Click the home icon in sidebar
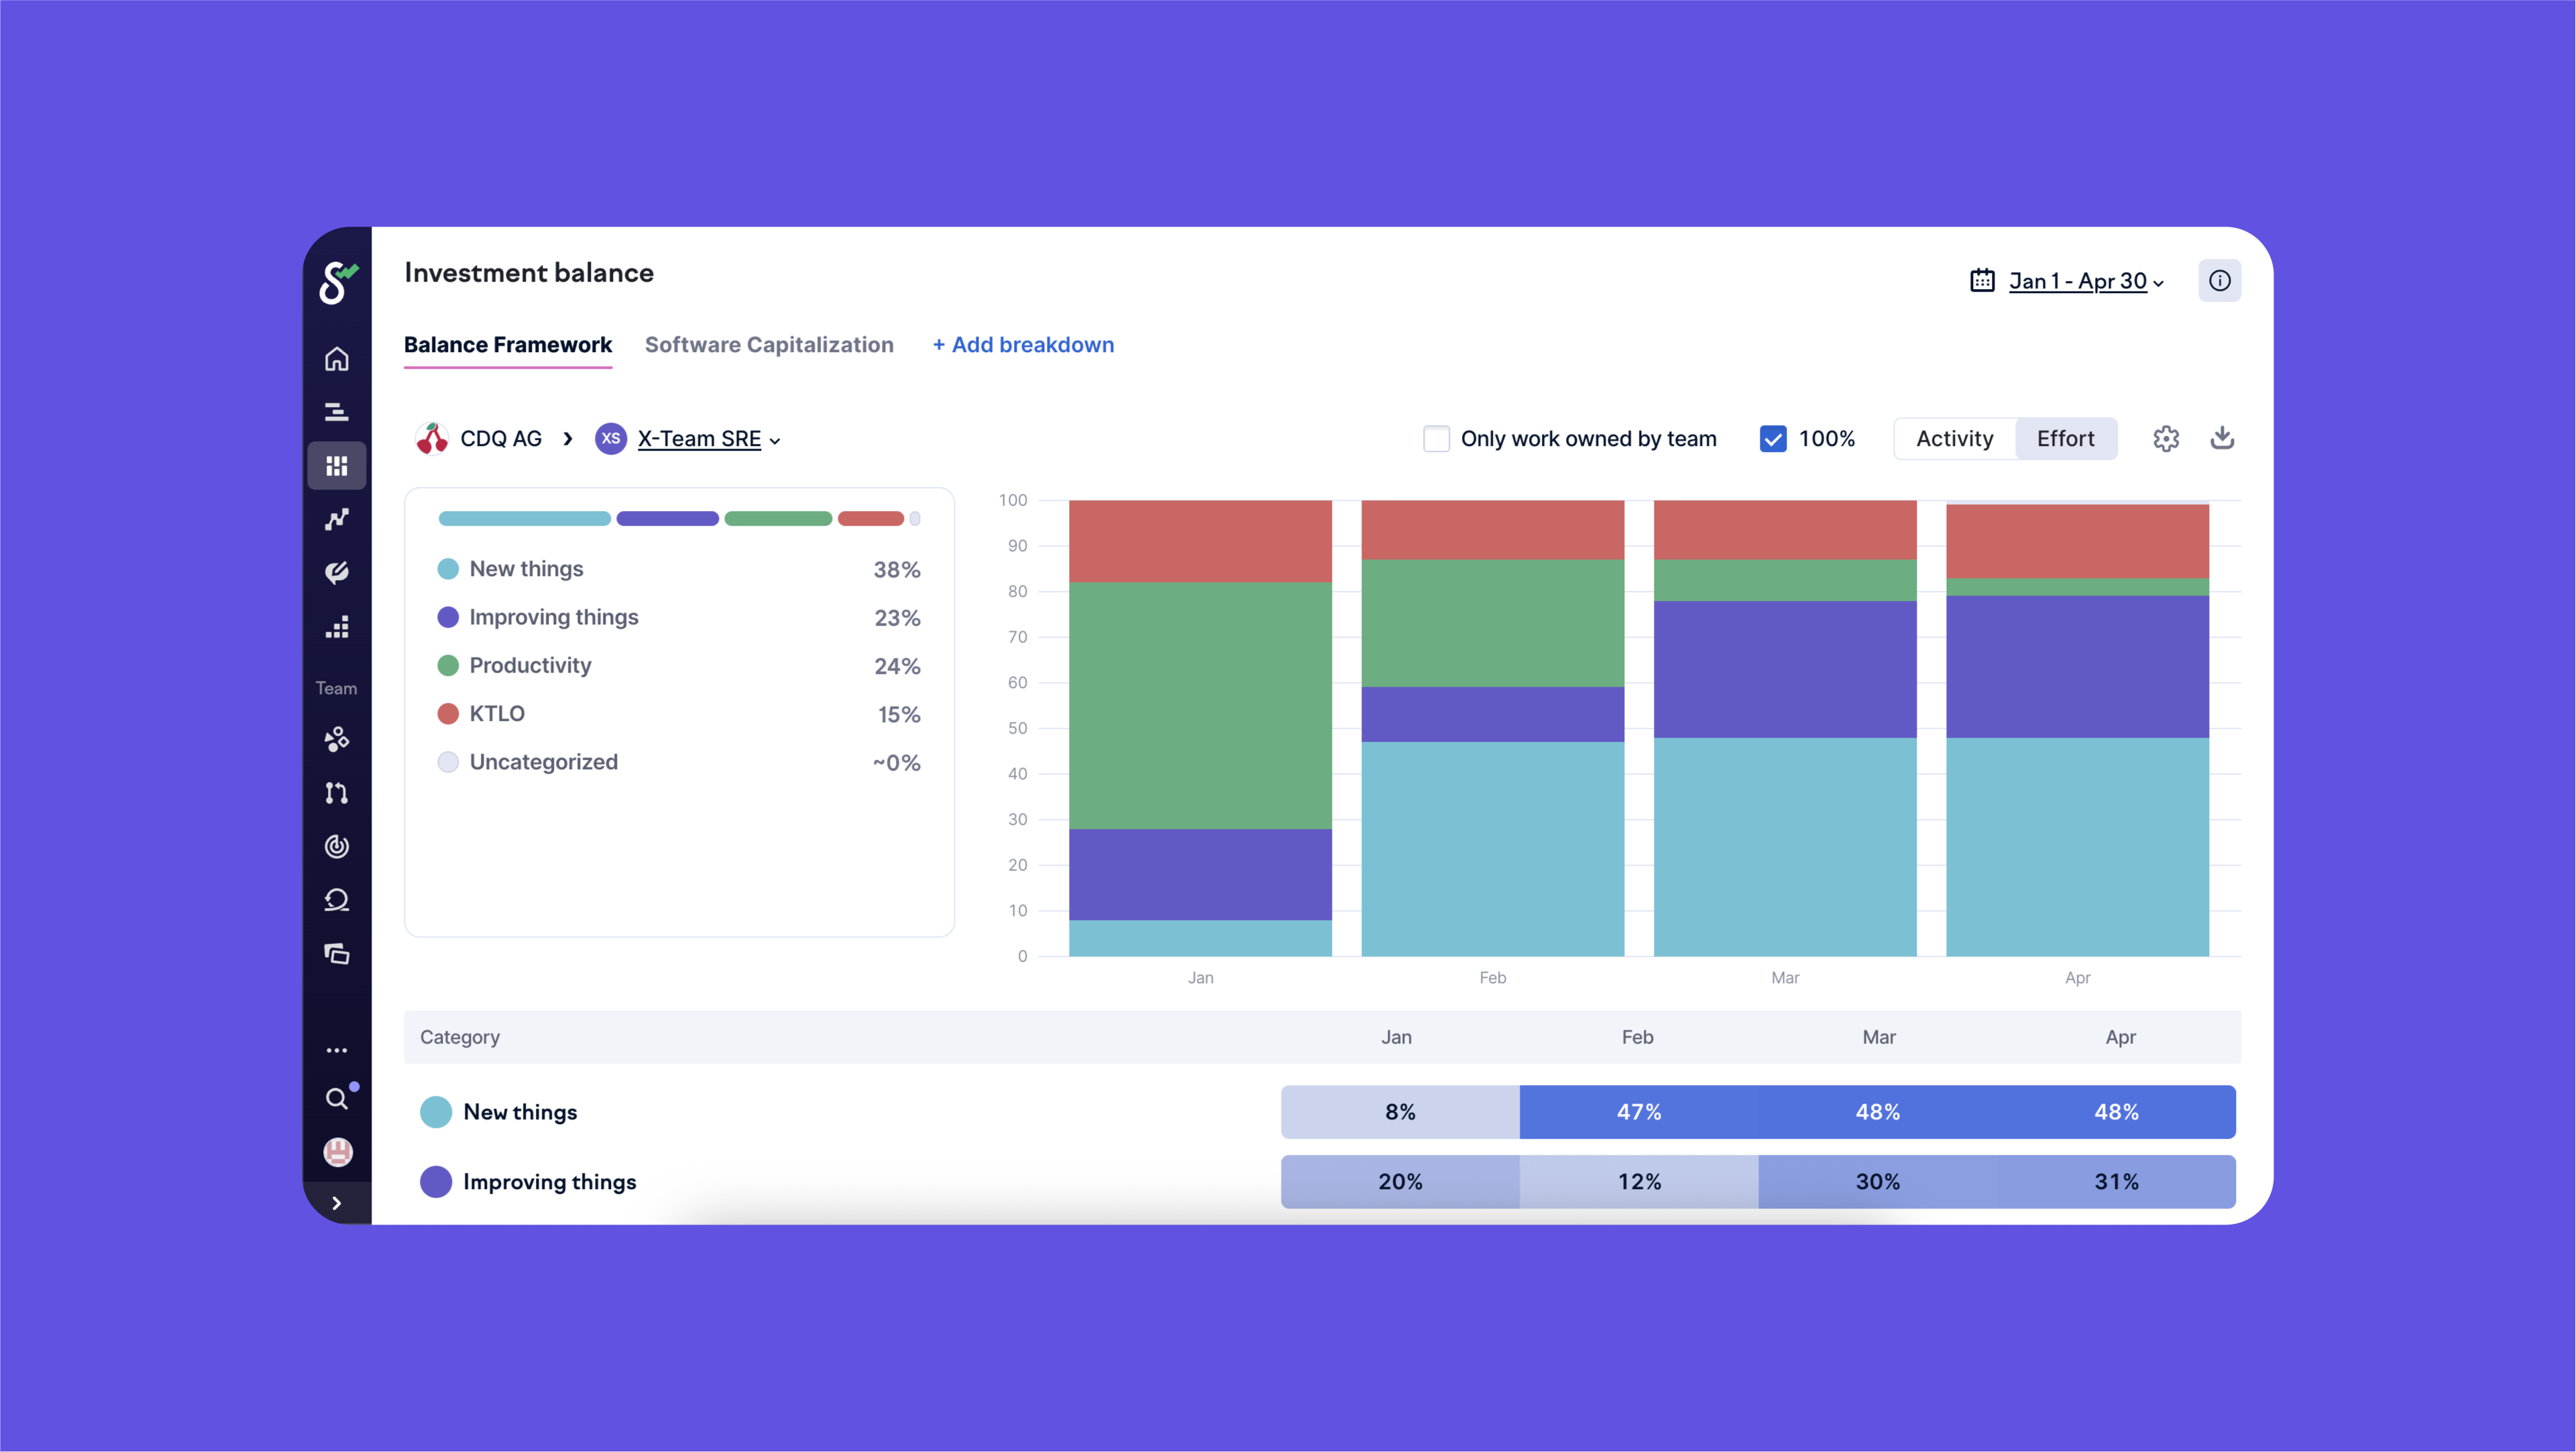 (336, 358)
